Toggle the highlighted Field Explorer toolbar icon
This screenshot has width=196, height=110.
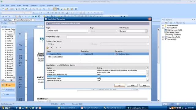(55, 9)
